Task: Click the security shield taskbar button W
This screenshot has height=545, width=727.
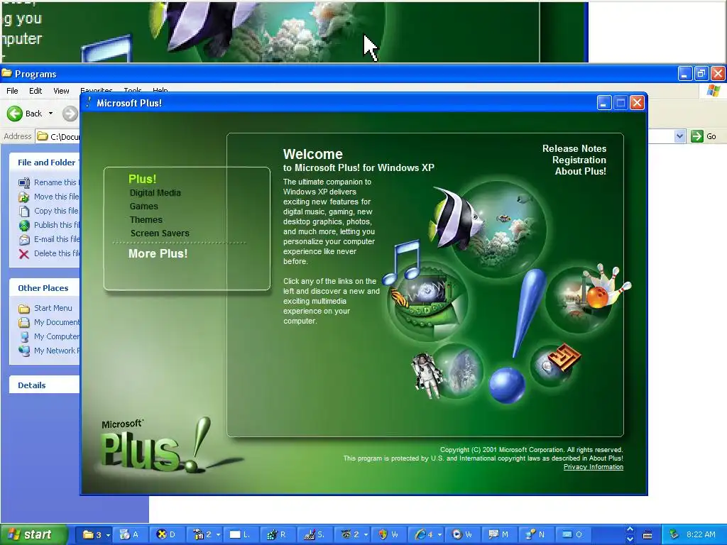Action: point(389,535)
